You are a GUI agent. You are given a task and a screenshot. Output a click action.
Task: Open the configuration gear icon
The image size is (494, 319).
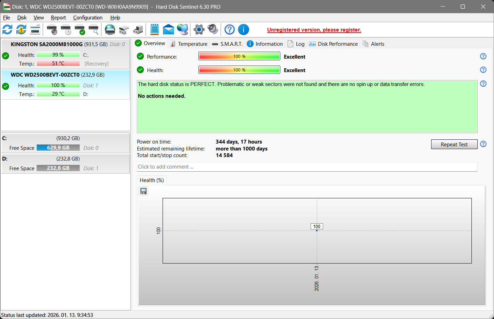tap(199, 29)
